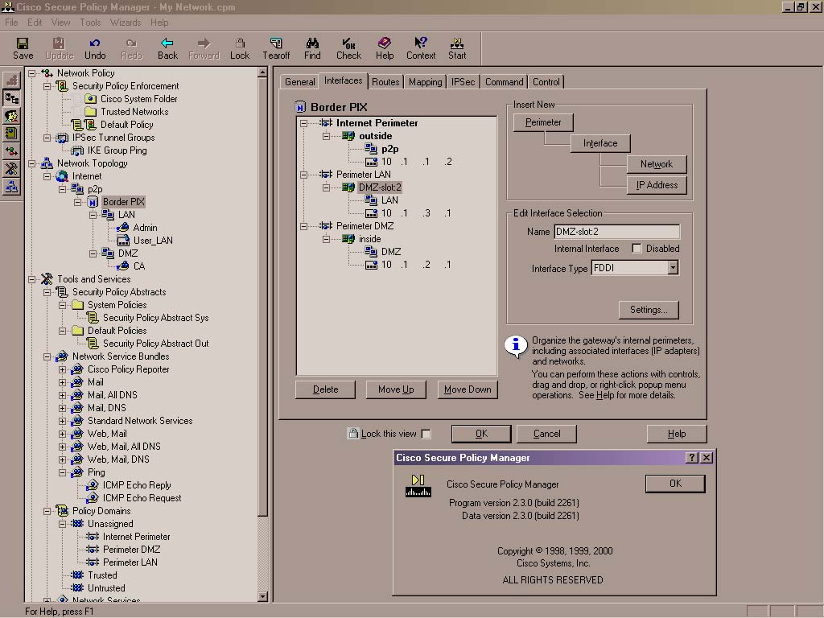Select the Border PIX firewall icon in the left tree

coord(93,202)
